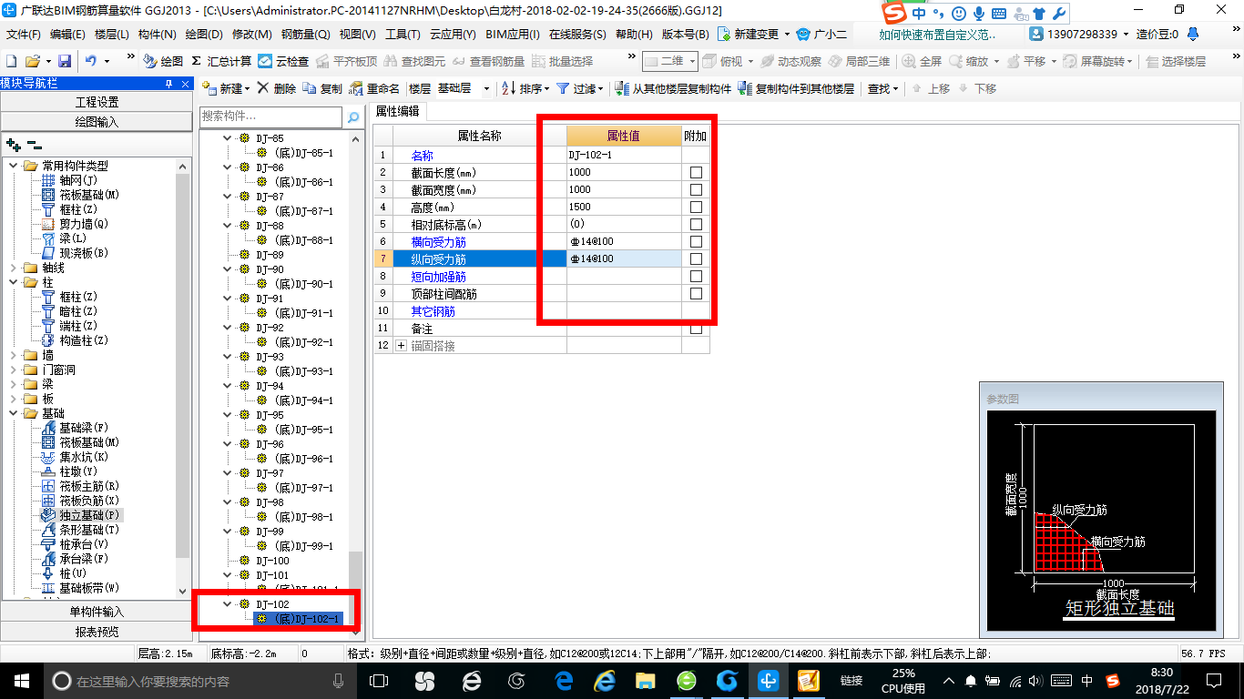This screenshot has height=699, width=1244.
Task: Toggle 附加 checkbox for 截面长度
Action: [696, 172]
